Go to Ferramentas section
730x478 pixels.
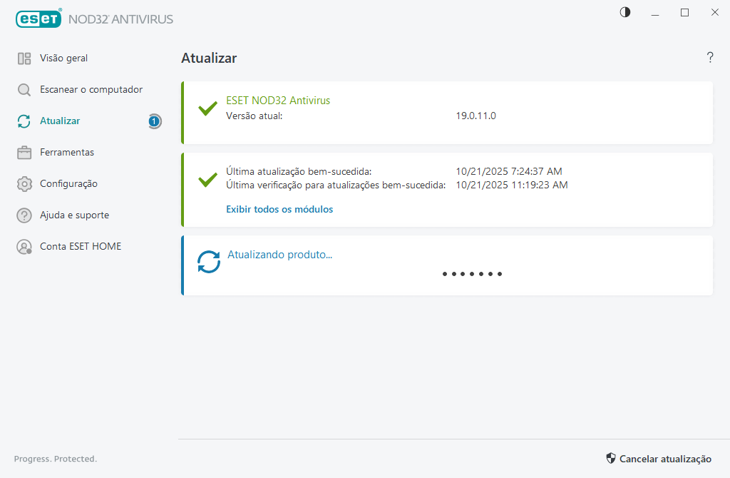[67, 153]
